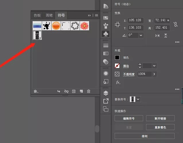Click the 断开链接 Break Link button
Viewport: 183px width, 143px height.
pos(160,118)
